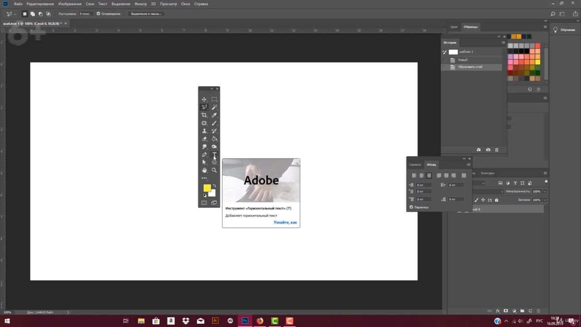
Task: Activate the Zoom magnifier tool
Action: coord(214,170)
